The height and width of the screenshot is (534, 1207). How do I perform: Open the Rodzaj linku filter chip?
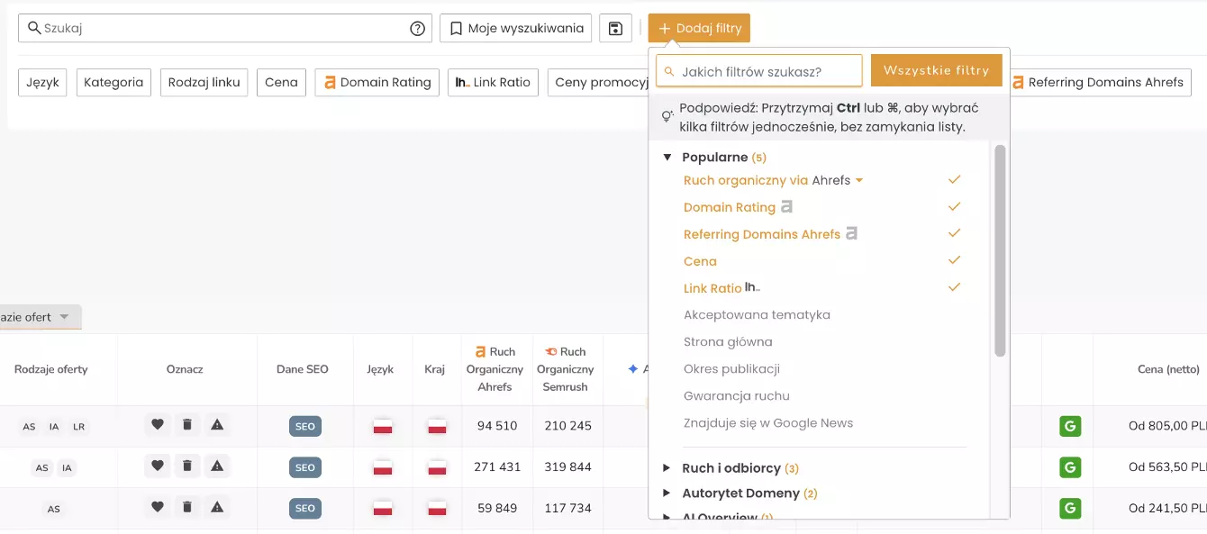[204, 82]
